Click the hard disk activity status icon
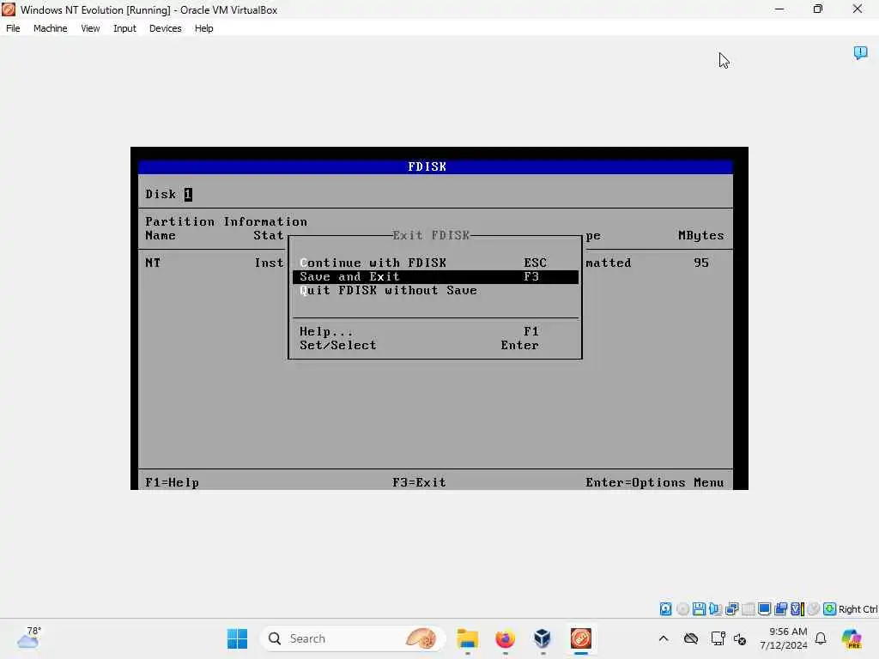879x659 pixels. [665, 609]
